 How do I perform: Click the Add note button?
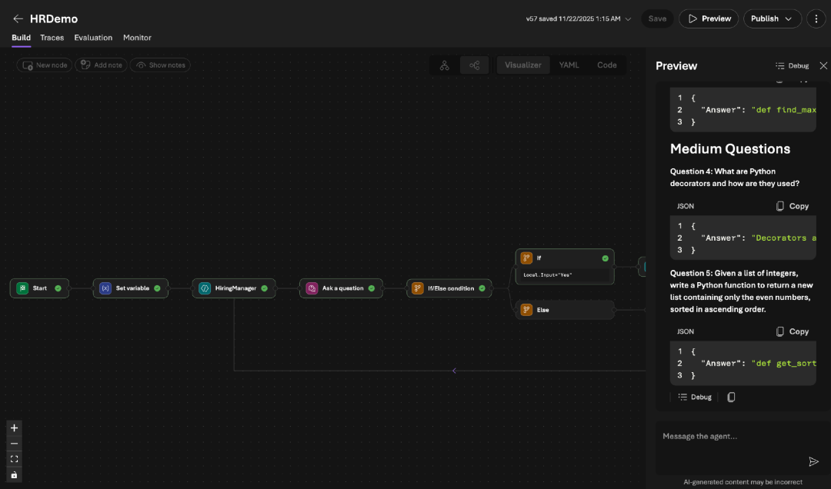point(102,65)
